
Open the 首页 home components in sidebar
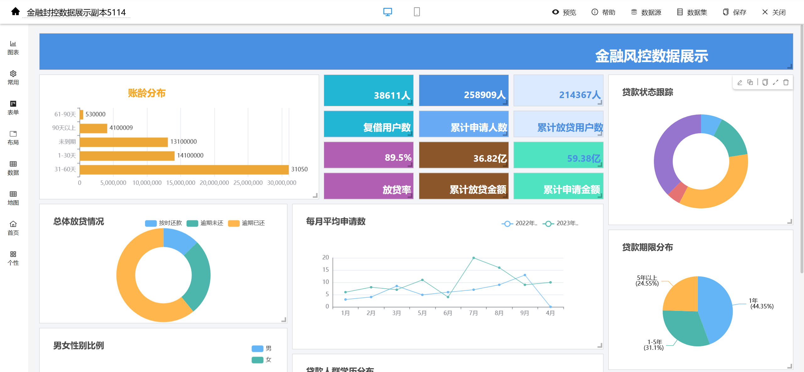pyautogui.click(x=13, y=228)
